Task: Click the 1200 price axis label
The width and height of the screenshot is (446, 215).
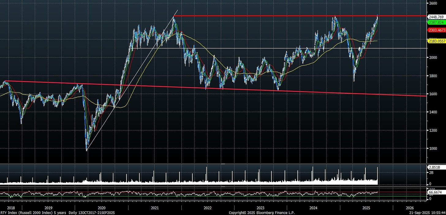Action: 433,130
